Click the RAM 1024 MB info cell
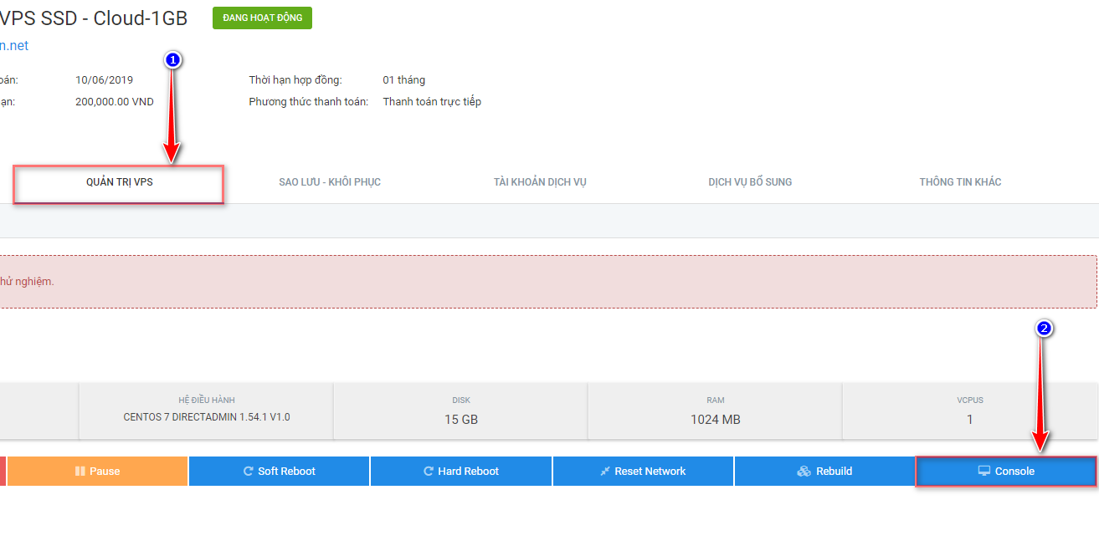The width and height of the screenshot is (1099, 556). pyautogui.click(x=715, y=411)
